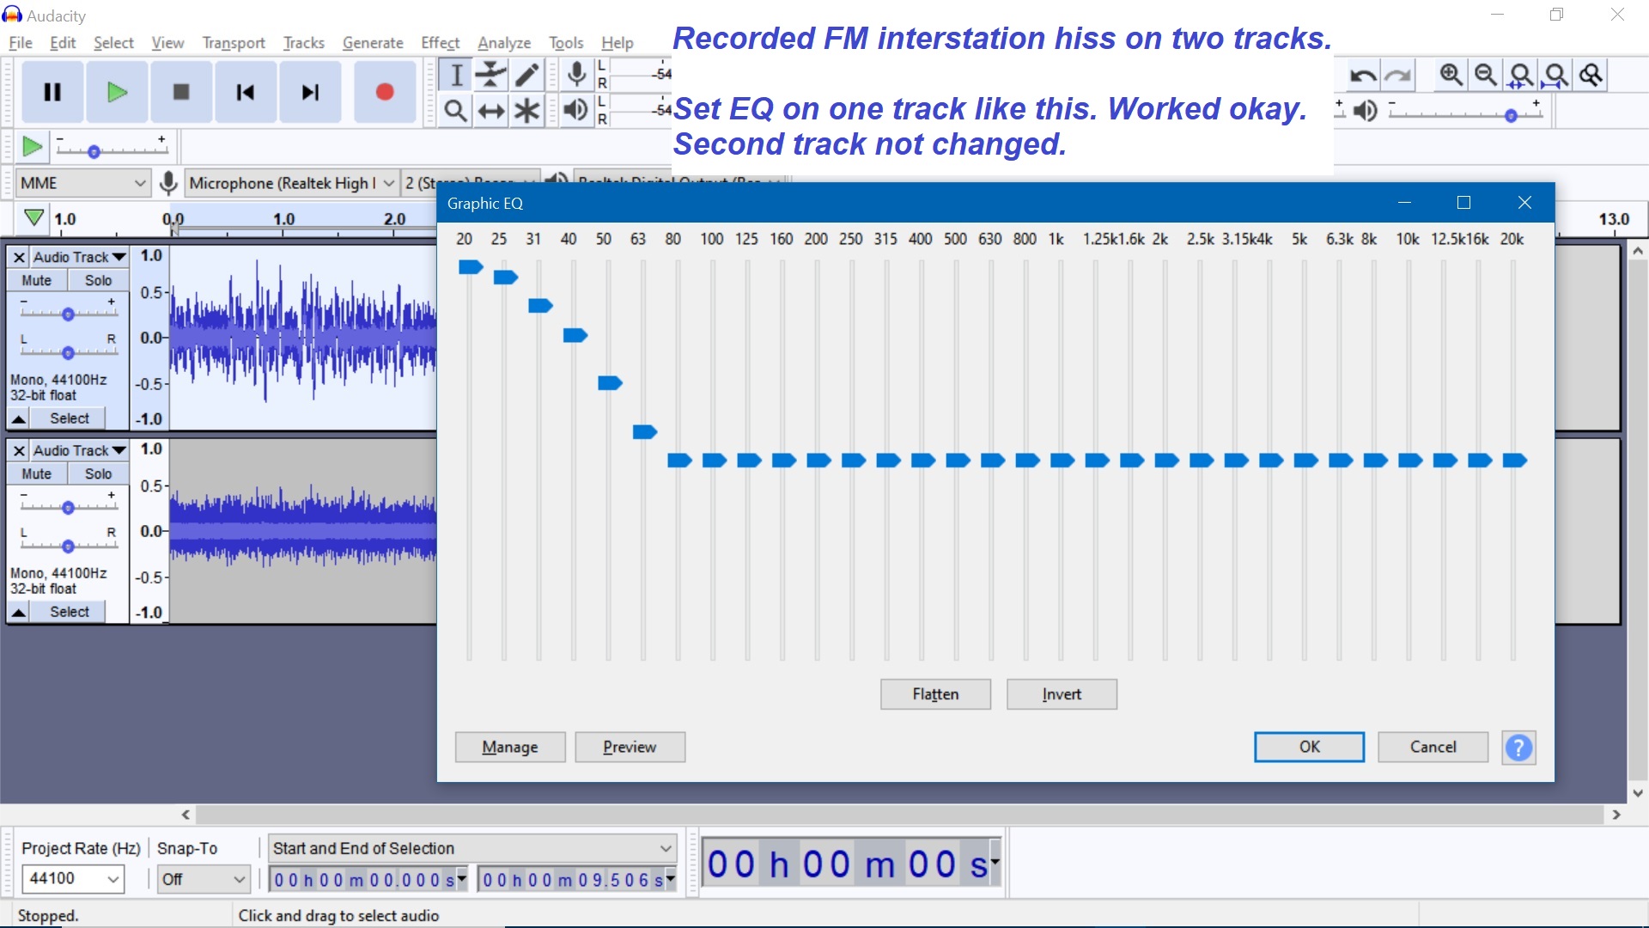1649x928 pixels.
Task: Mute the first Audio Track
Action: [37, 280]
